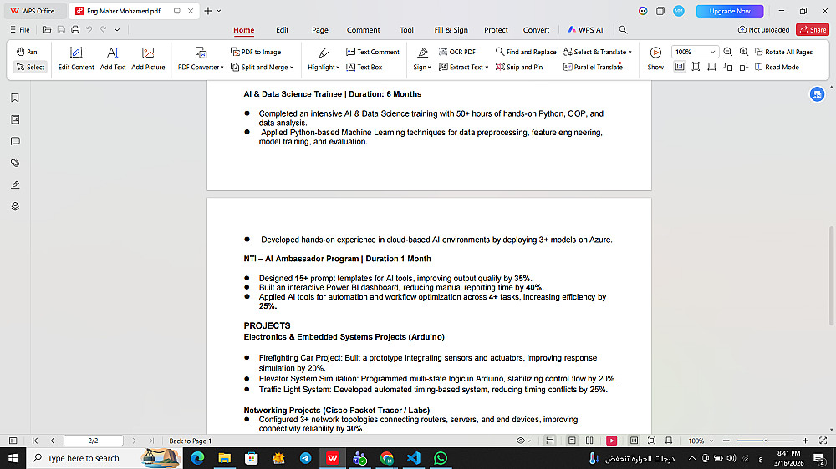This screenshot has height=469, width=836.
Task: Open Find and Replace
Action: click(526, 52)
